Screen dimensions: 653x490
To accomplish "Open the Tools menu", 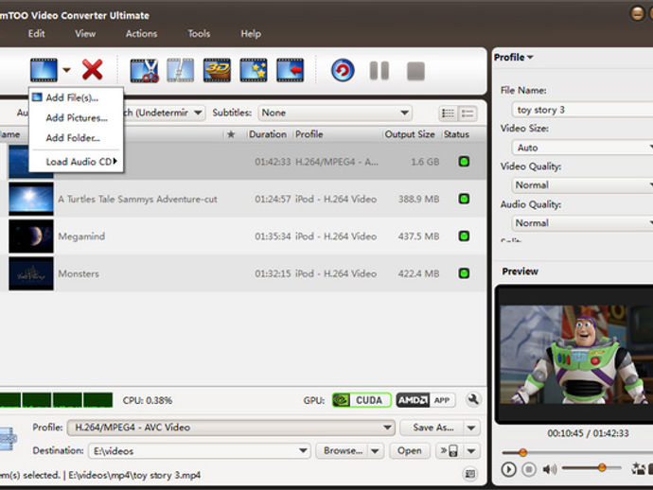I will (199, 34).
